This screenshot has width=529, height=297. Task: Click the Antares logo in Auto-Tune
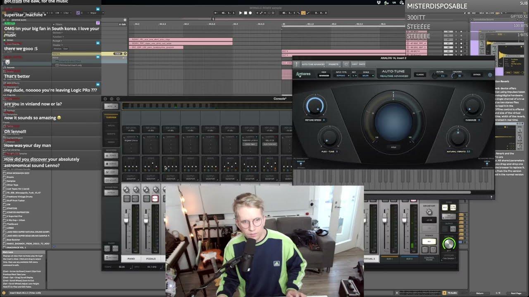303,75
